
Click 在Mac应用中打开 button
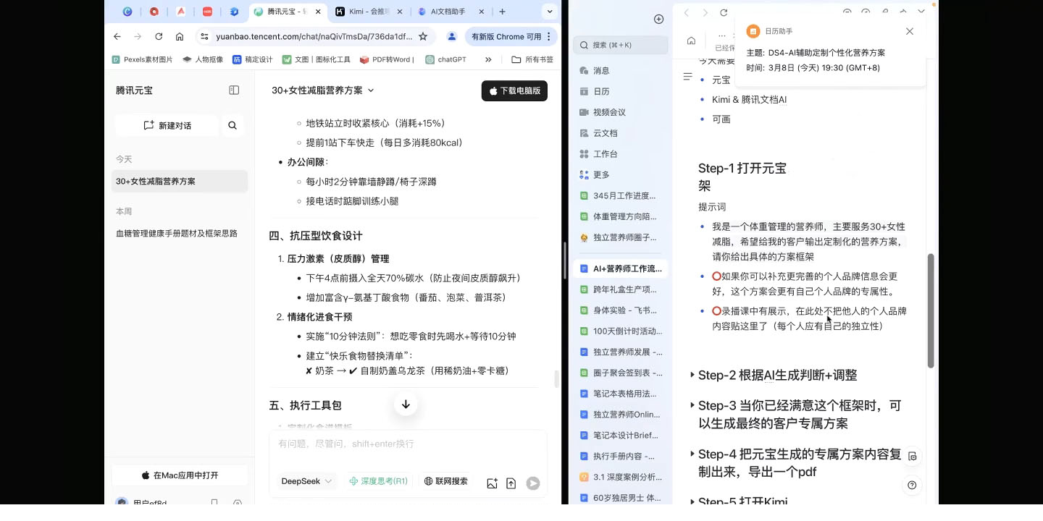(180, 475)
